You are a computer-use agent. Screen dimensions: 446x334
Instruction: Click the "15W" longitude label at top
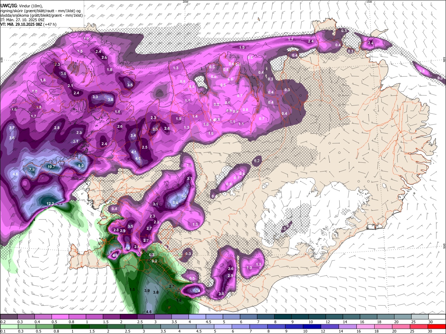click(369, 2)
